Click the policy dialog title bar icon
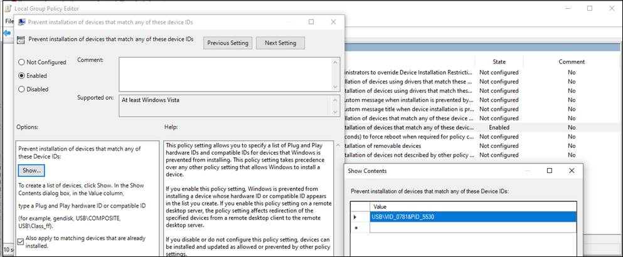Image resolution: width=623 pixels, height=257 pixels. tap(21, 22)
